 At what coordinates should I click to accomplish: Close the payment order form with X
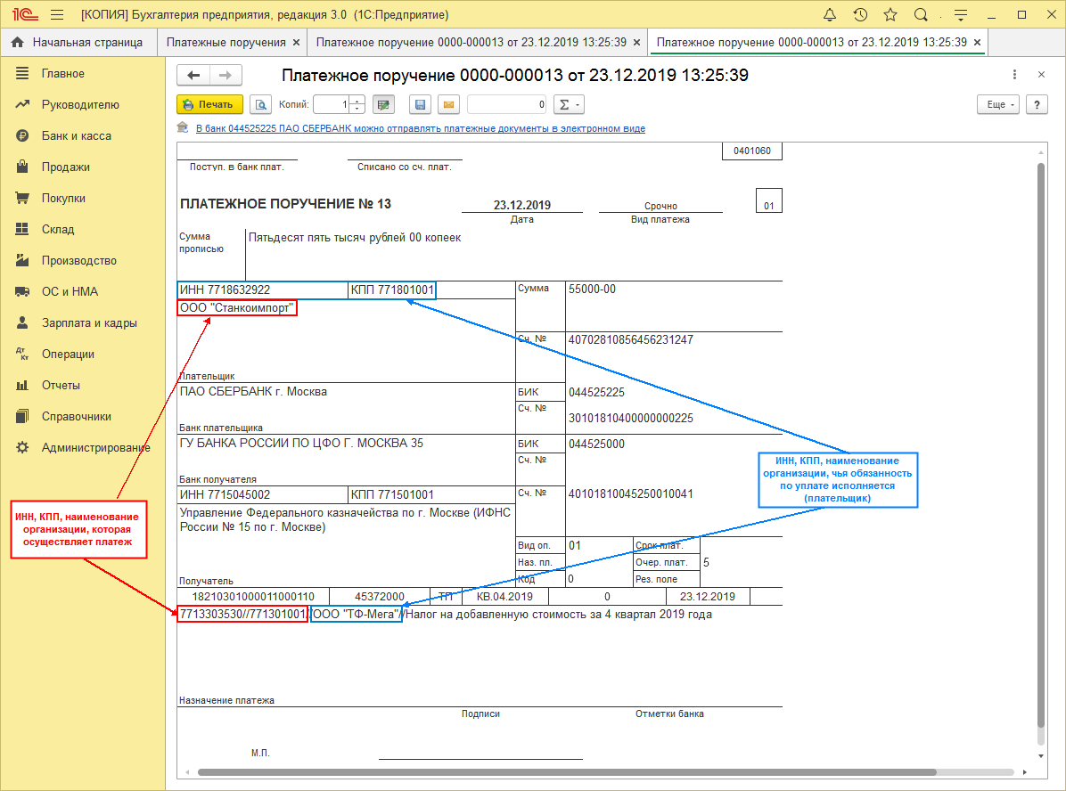coord(1042,75)
